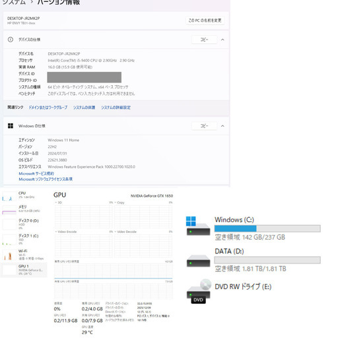Click the DATA (D:) drive icon
The height and width of the screenshot is (338, 338).
(x=198, y=261)
